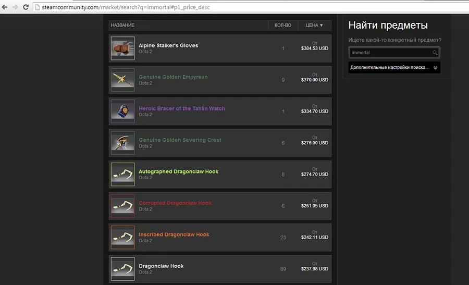The width and height of the screenshot is (469, 285).
Task: Click the steamcommunity.com URL in address bar
Action: tap(126, 7)
